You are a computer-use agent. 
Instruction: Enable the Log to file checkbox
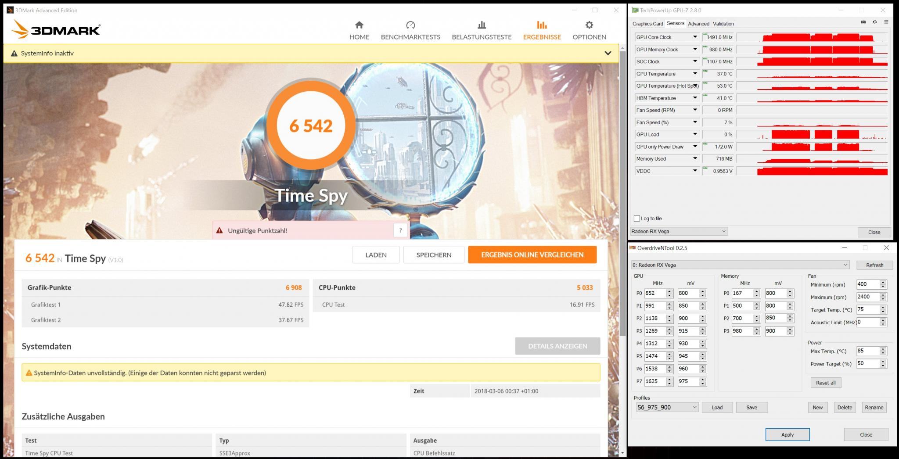pyautogui.click(x=637, y=219)
